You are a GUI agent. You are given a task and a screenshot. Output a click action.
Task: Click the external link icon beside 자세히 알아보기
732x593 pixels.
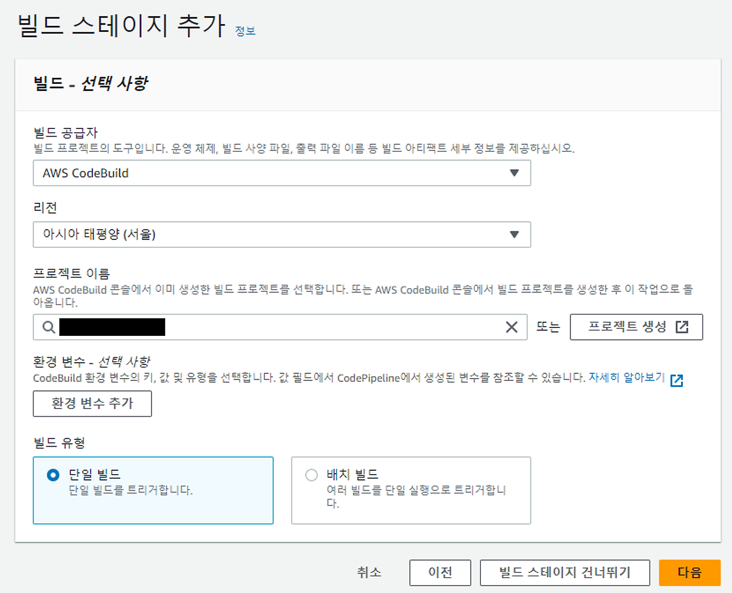(x=677, y=379)
